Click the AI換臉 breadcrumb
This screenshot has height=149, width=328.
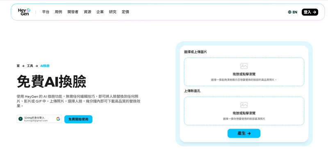(x=45, y=66)
